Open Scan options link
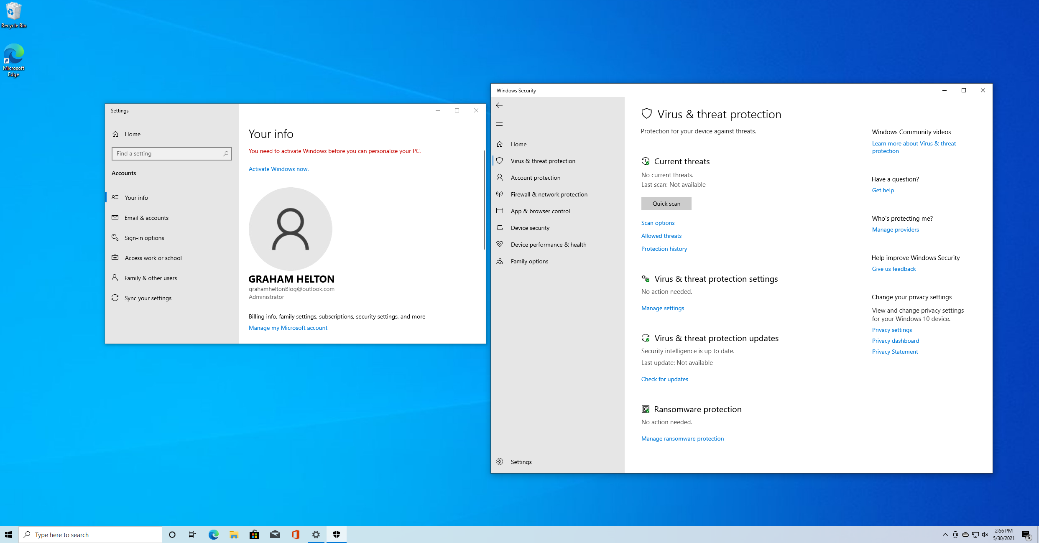The image size is (1039, 543). point(658,223)
